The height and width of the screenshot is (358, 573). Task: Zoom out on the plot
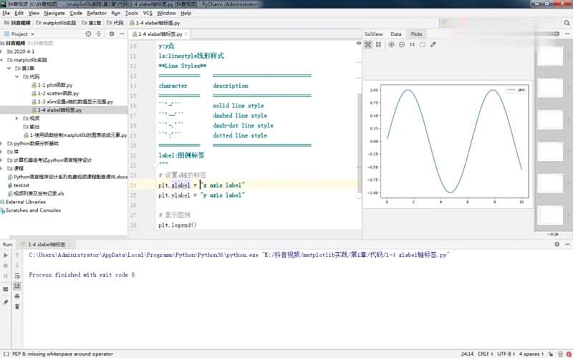(x=402, y=44)
